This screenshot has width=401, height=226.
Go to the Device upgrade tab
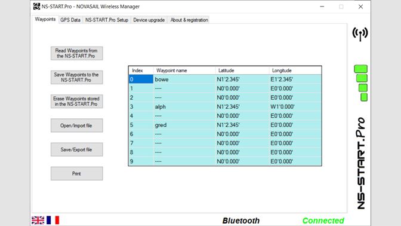pos(149,20)
